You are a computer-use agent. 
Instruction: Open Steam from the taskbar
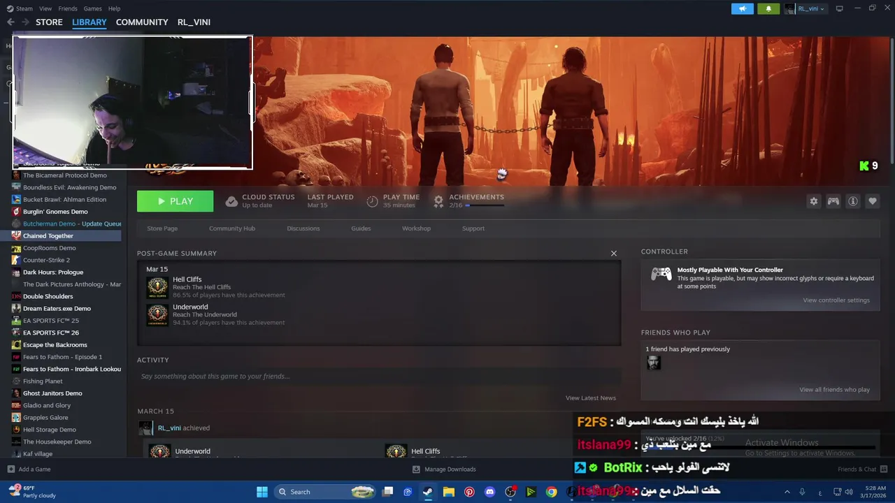tap(427, 492)
